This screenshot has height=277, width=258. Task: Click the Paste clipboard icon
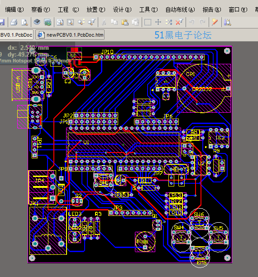125,22
